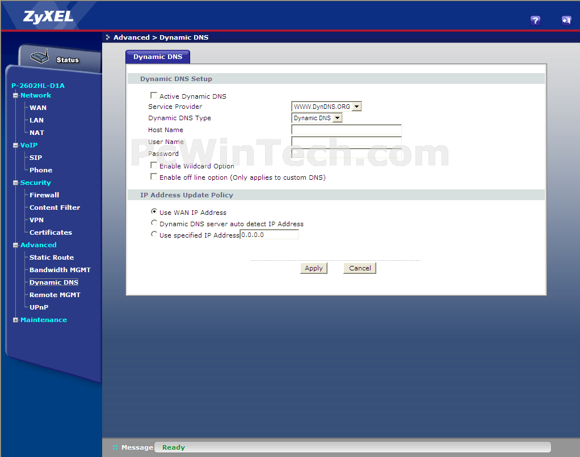The width and height of the screenshot is (580, 457).
Task: Click the VoIP section label
Action: tap(29, 145)
